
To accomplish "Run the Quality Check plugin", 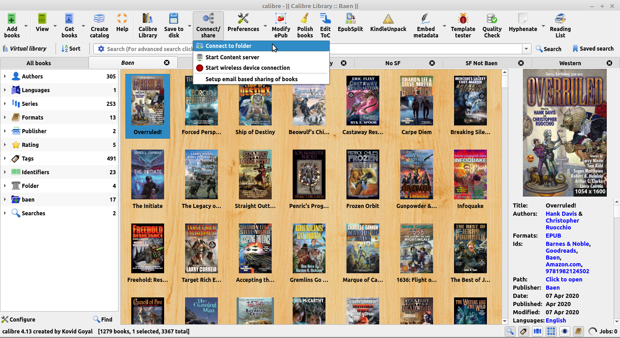I will coord(492,19).
